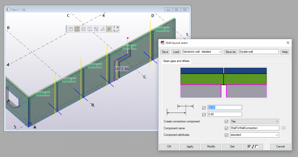Select the Seam gaps and offsets tab
Viewport: 298px width, 157px height.
click(x=176, y=61)
